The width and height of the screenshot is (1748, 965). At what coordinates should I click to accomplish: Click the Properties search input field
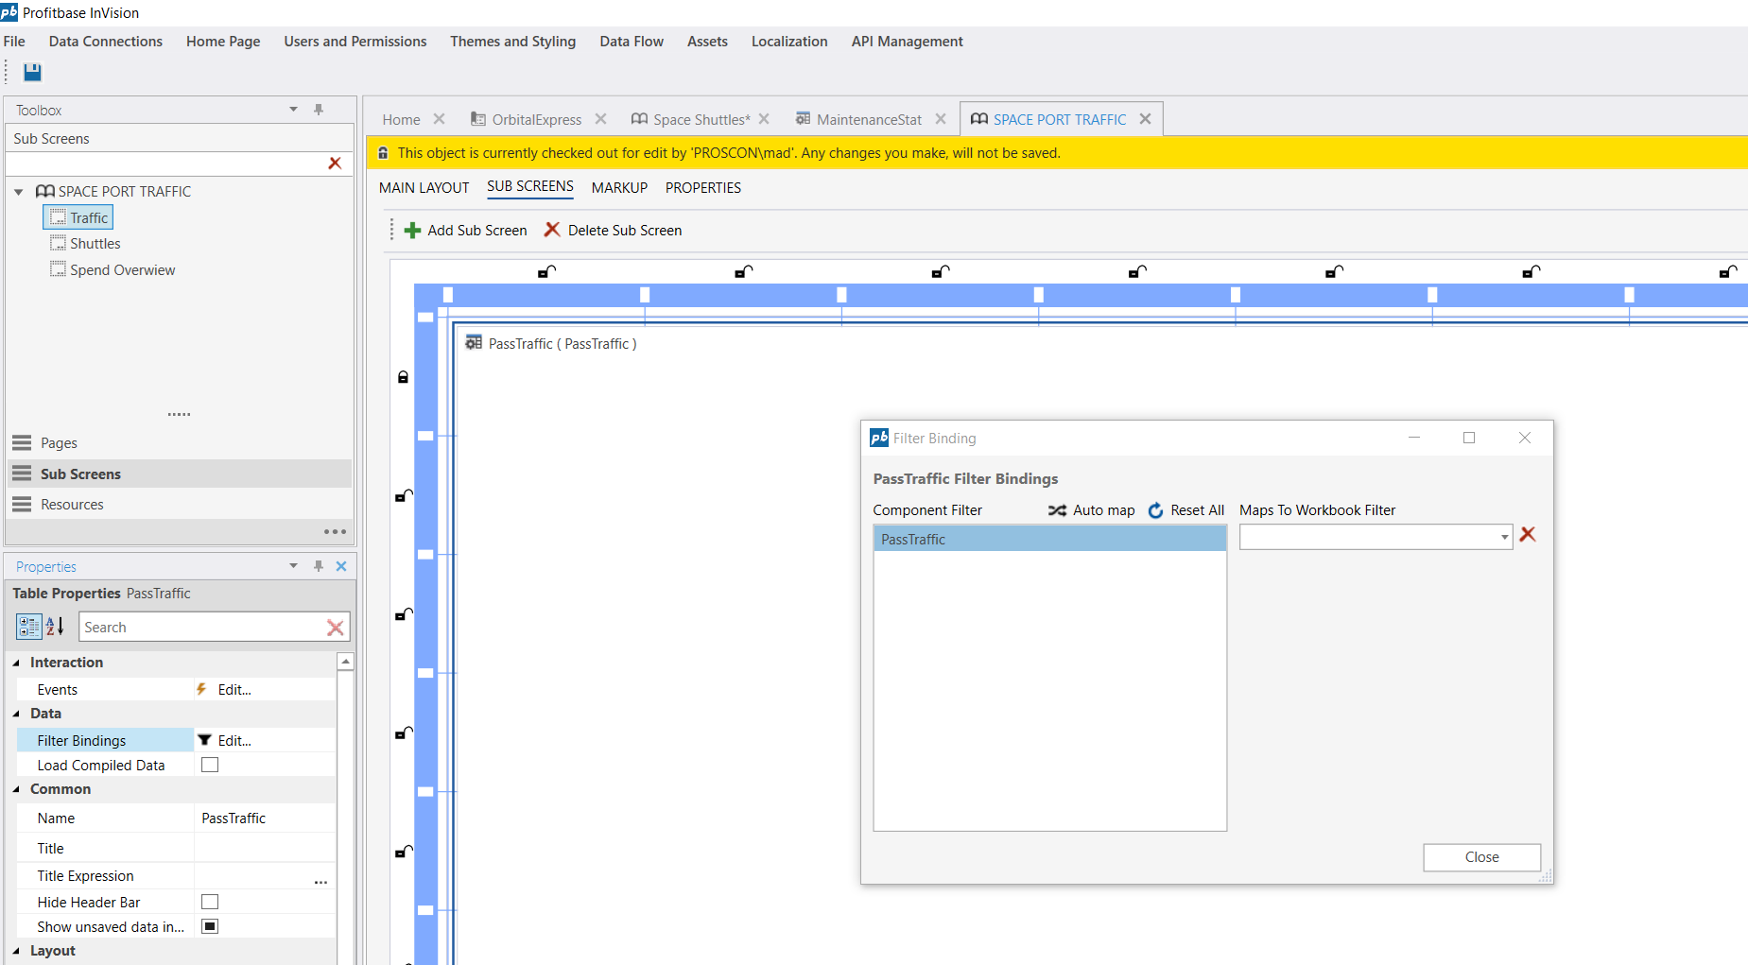tap(201, 628)
